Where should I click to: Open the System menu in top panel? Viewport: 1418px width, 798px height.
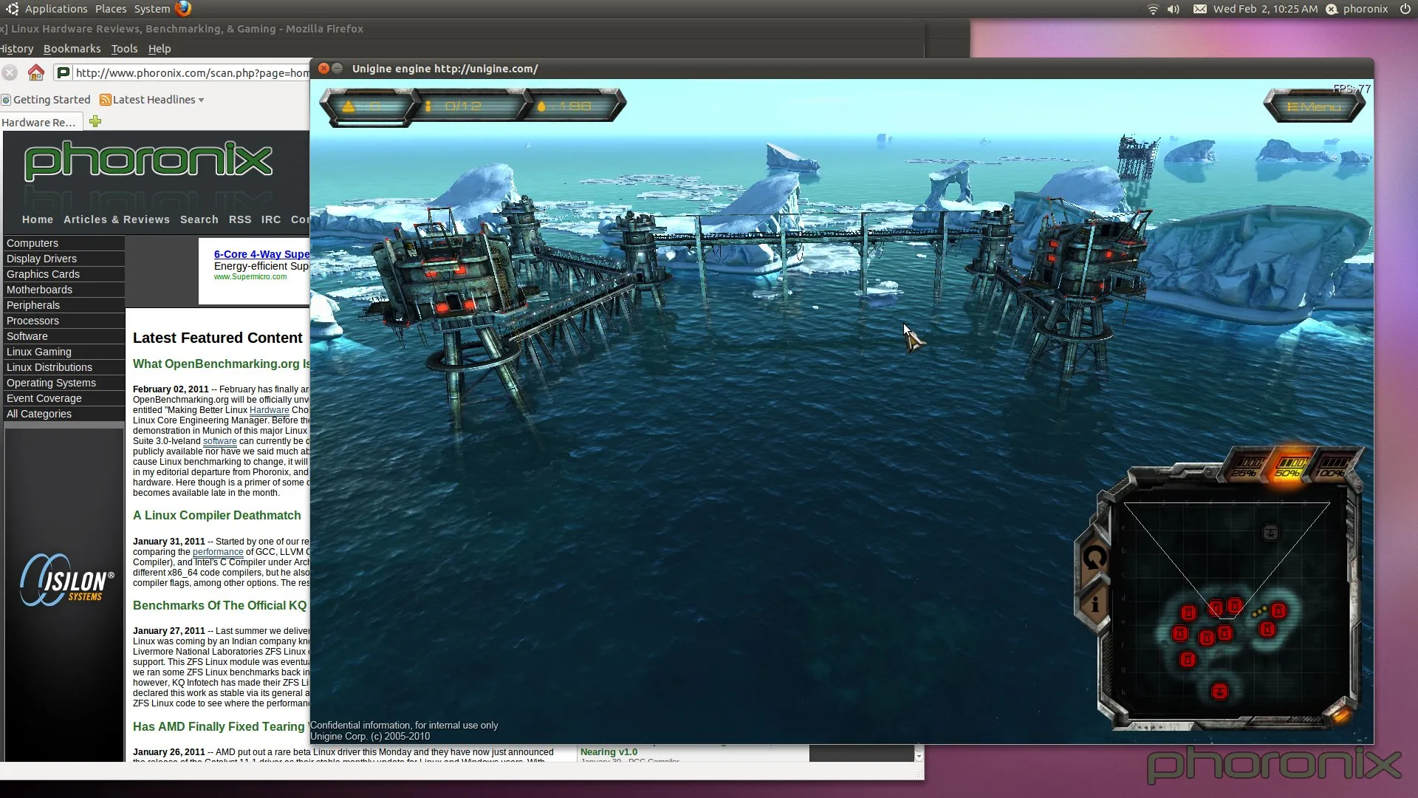coord(151,9)
